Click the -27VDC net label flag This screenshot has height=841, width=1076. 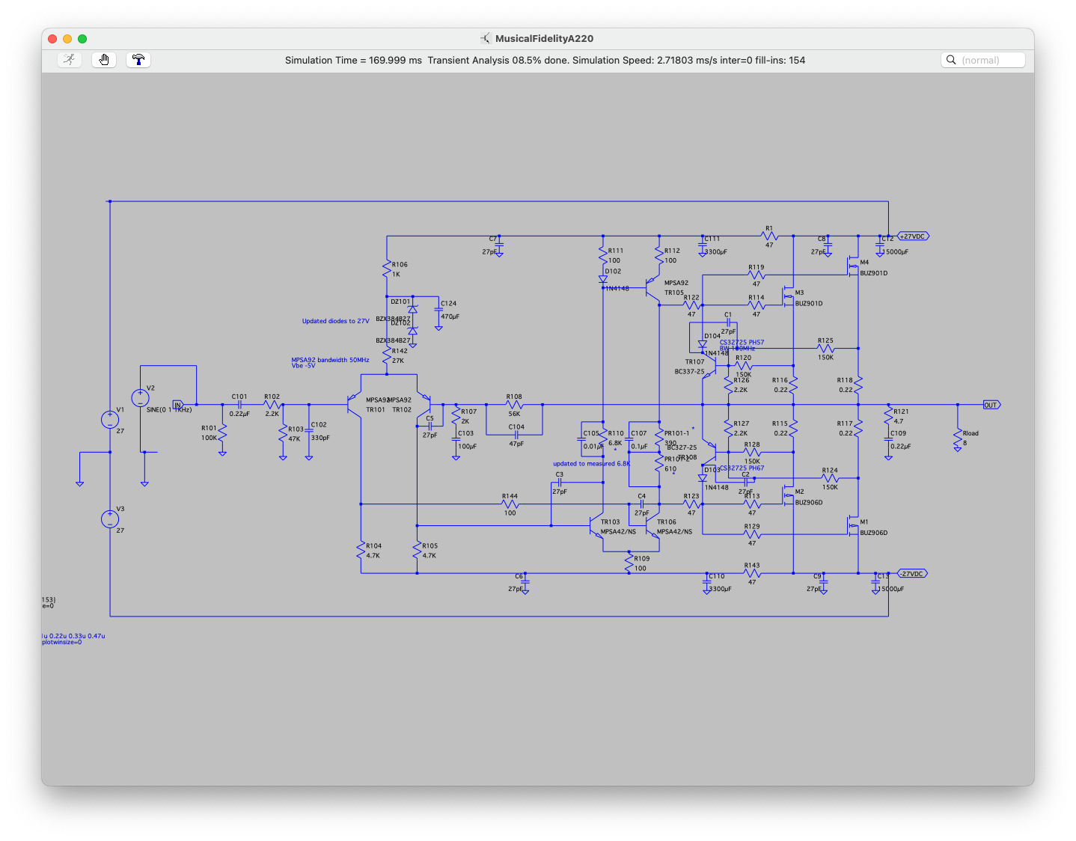912,574
